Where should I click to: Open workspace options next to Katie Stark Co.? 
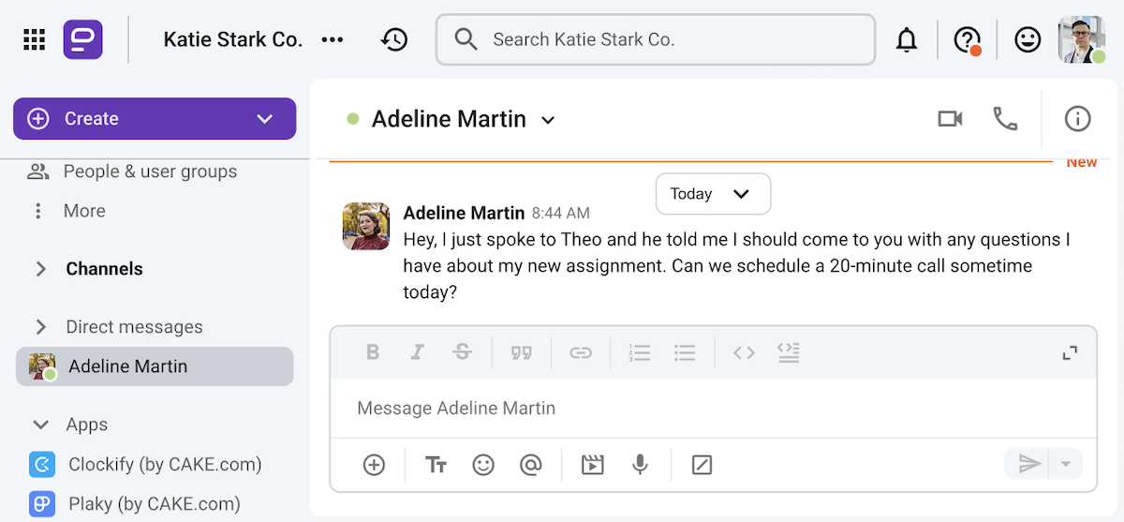pos(333,39)
